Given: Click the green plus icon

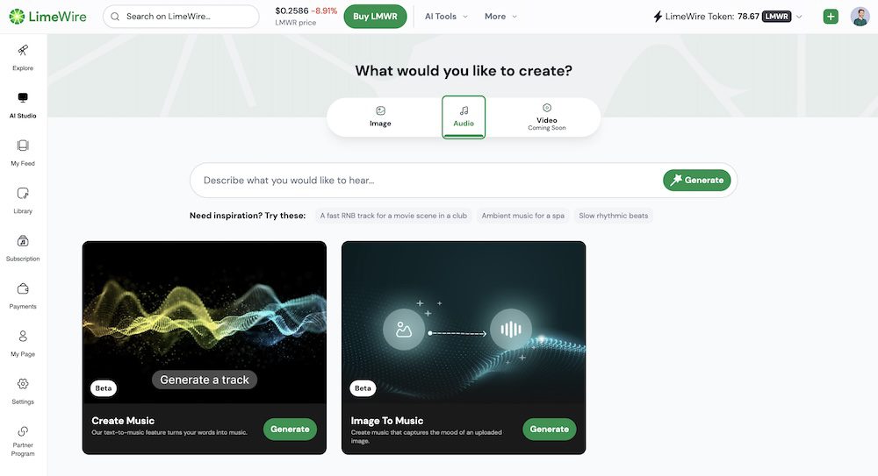Looking at the screenshot, I should [831, 17].
